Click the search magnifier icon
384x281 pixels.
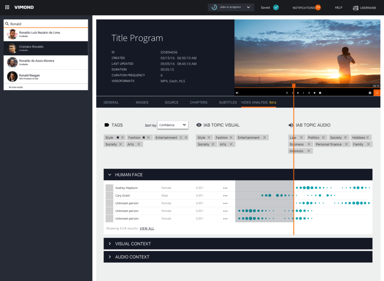point(7,24)
